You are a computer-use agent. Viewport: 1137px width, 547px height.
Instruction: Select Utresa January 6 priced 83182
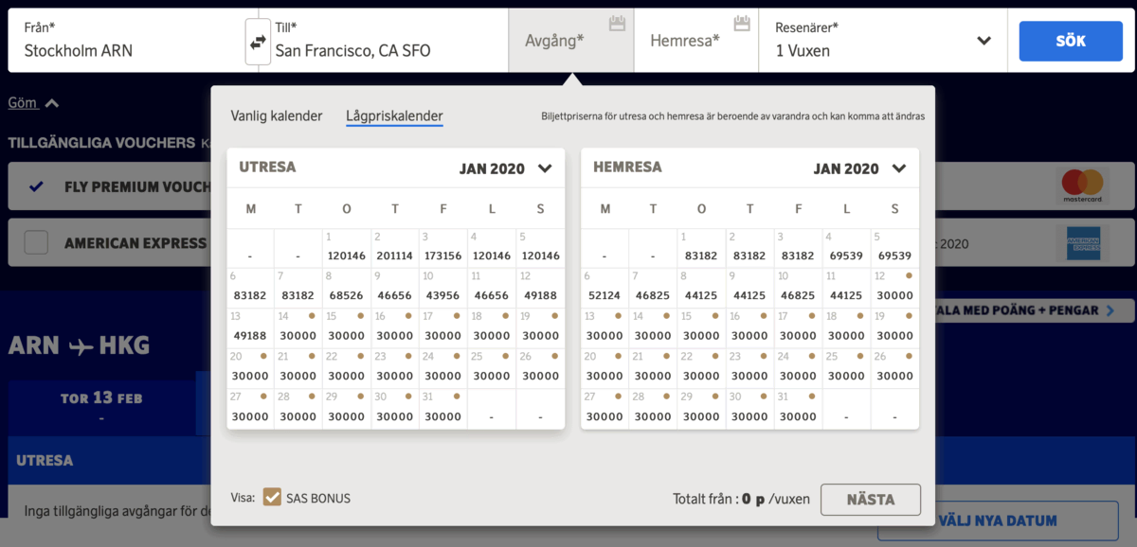pyautogui.click(x=250, y=288)
